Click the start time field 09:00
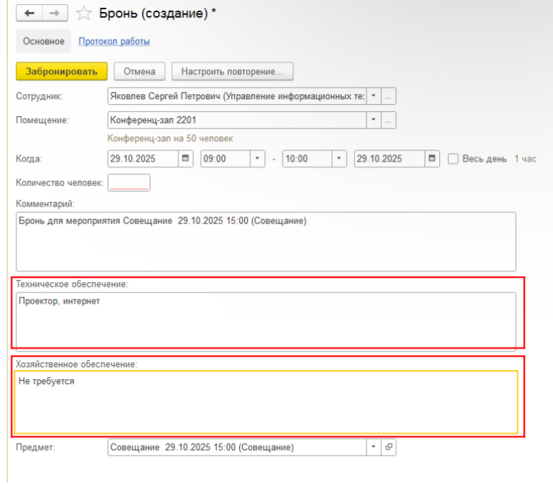553x485 pixels. (226, 159)
